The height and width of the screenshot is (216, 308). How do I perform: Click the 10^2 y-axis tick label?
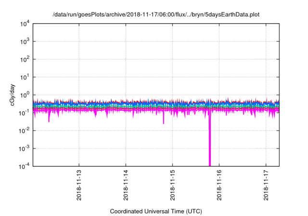point(25,59)
